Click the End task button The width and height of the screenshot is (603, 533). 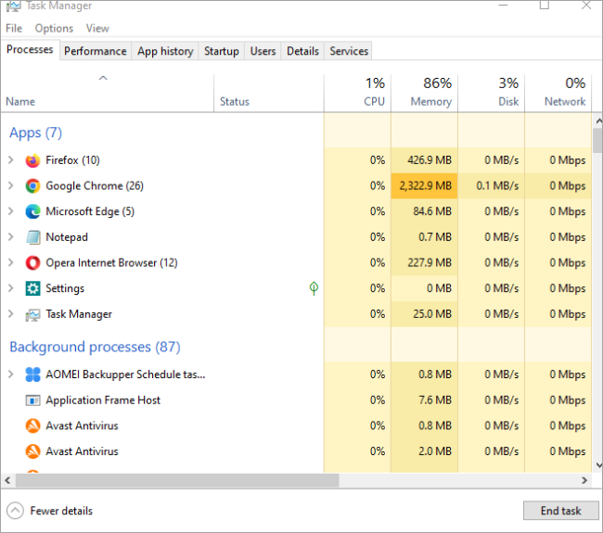point(560,511)
